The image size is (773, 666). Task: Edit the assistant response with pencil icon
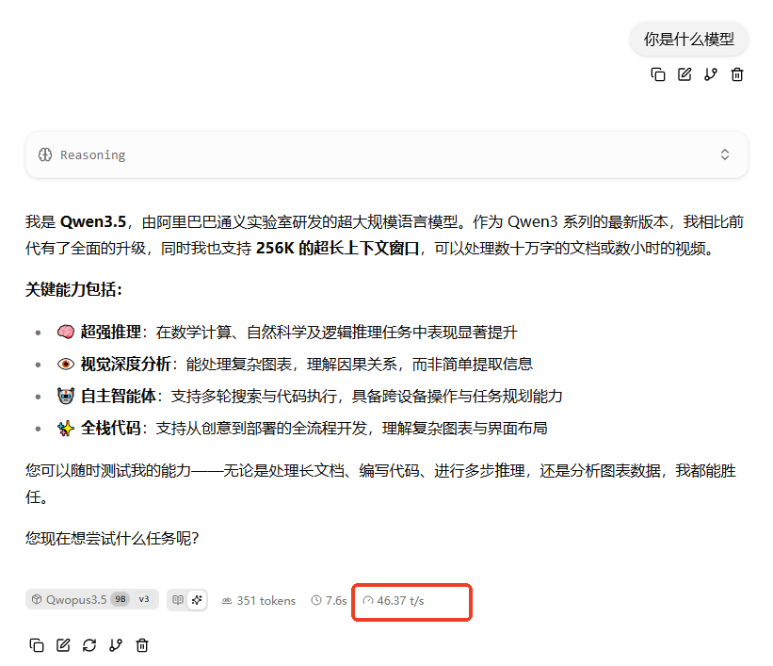tap(63, 645)
